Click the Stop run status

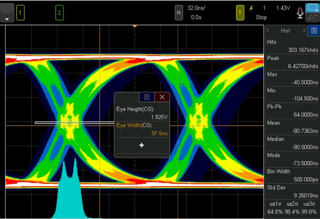[x=261, y=17]
